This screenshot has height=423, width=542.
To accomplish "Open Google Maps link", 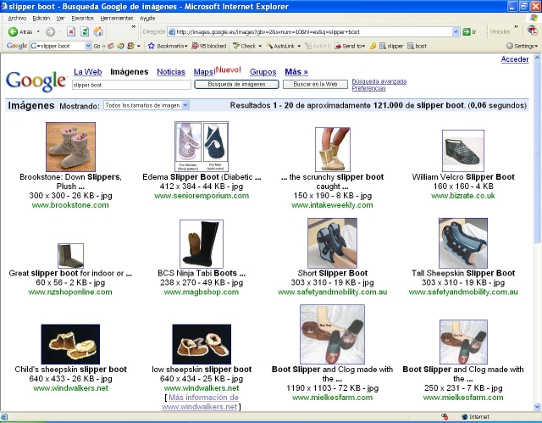I will [203, 72].
